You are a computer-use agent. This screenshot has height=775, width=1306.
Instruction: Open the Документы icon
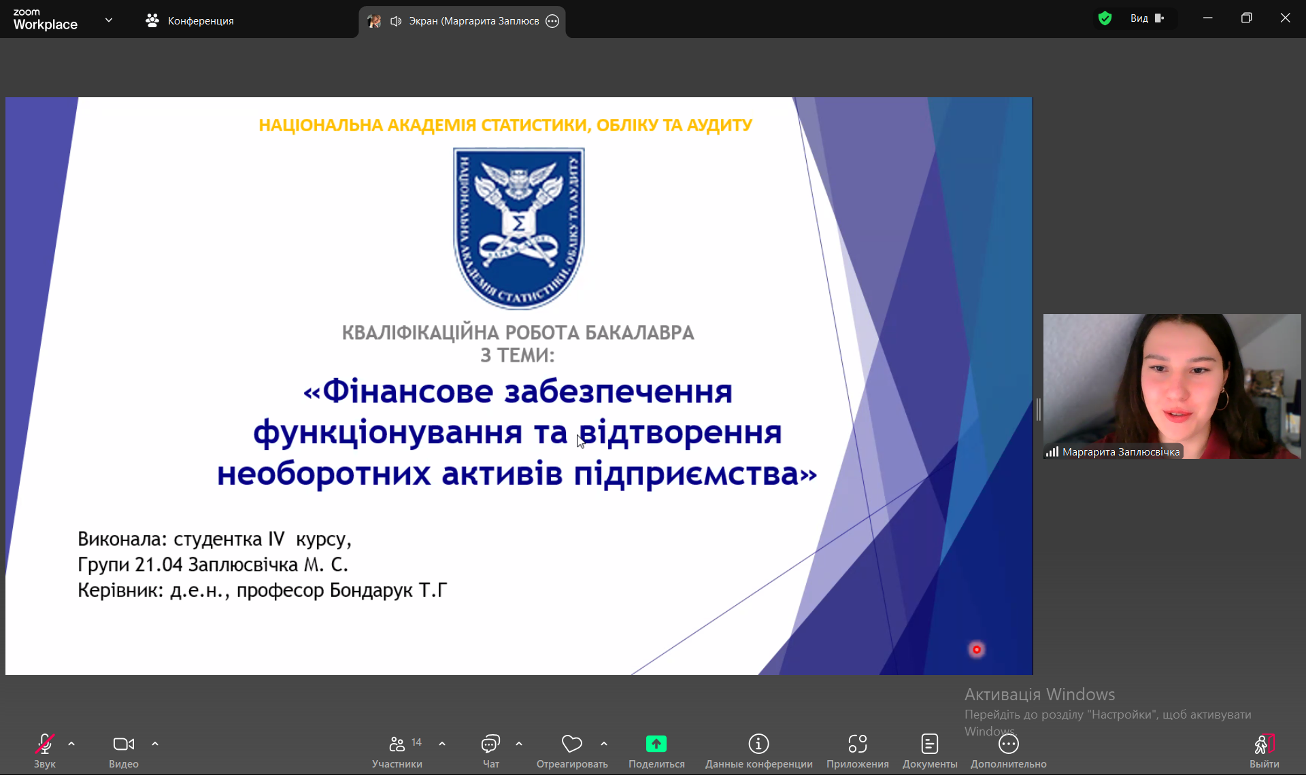929,744
